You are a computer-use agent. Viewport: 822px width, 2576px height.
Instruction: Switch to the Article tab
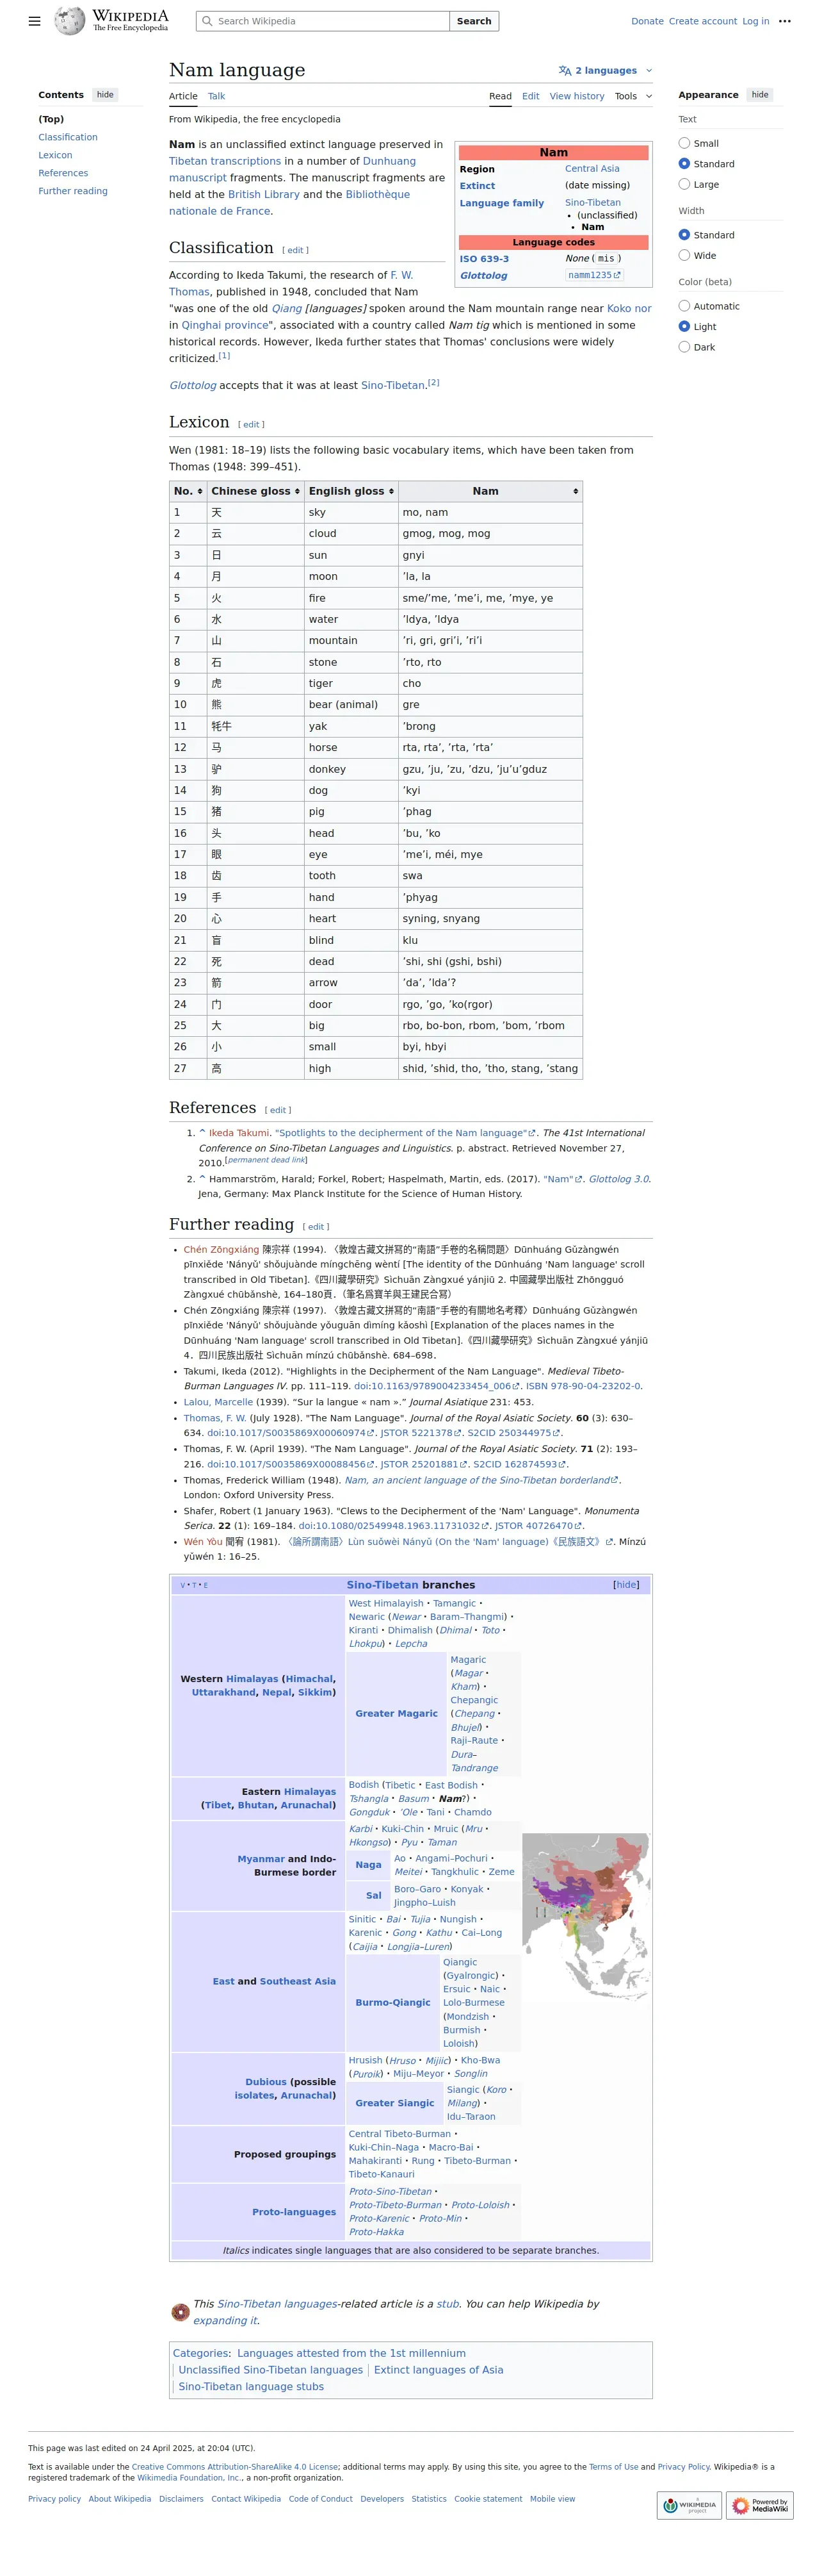[183, 96]
